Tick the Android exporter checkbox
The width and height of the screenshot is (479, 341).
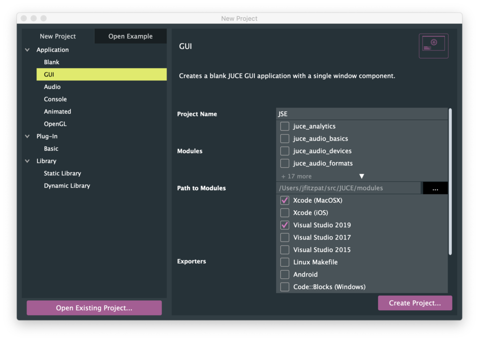click(284, 275)
